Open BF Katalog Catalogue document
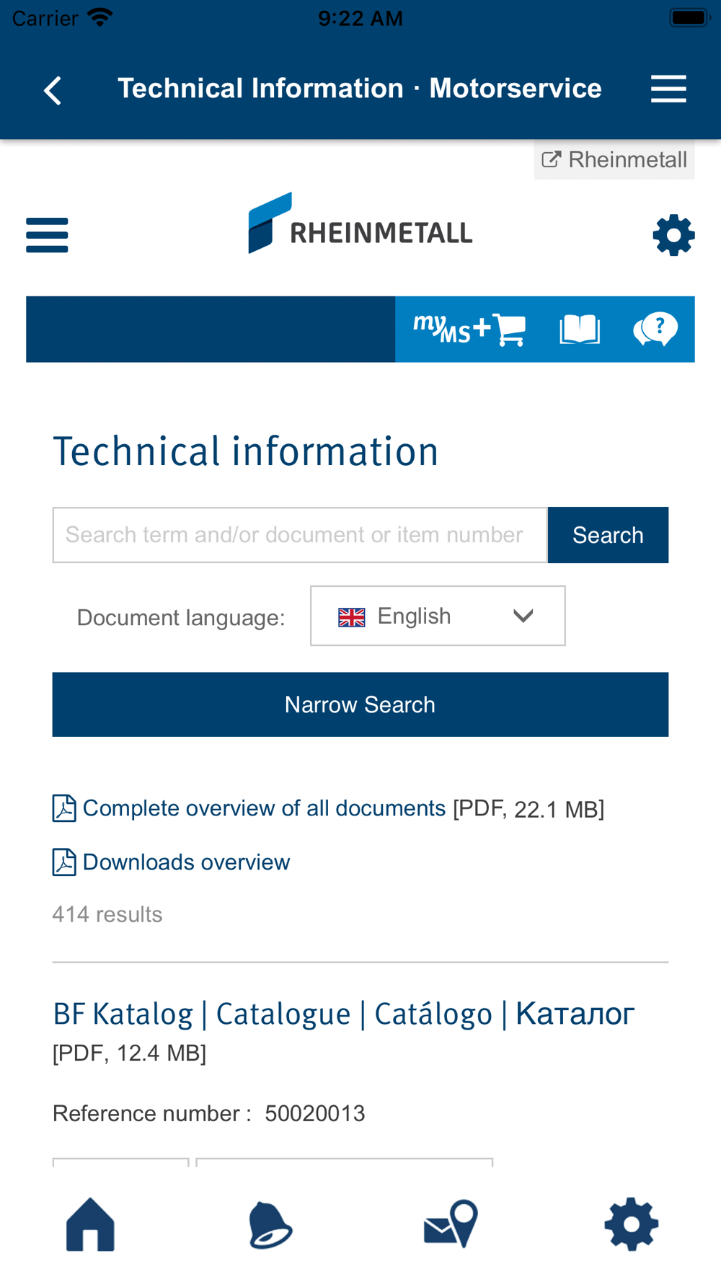Image resolution: width=721 pixels, height=1282 pixels. 344,1014
